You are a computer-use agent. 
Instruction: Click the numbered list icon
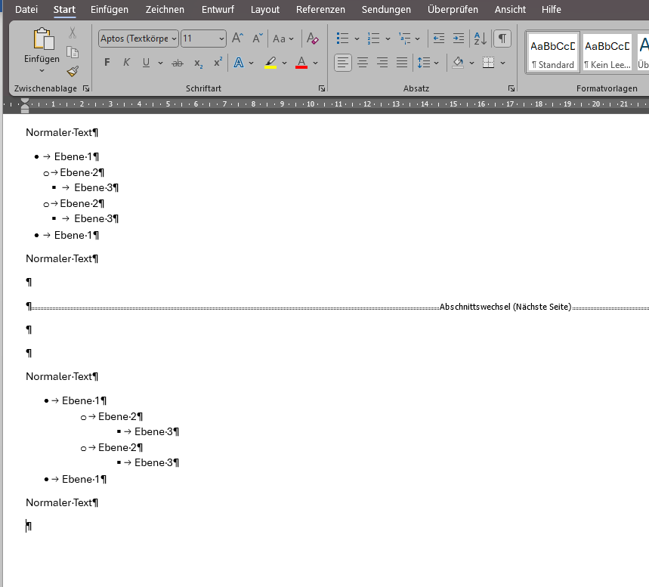tap(374, 39)
